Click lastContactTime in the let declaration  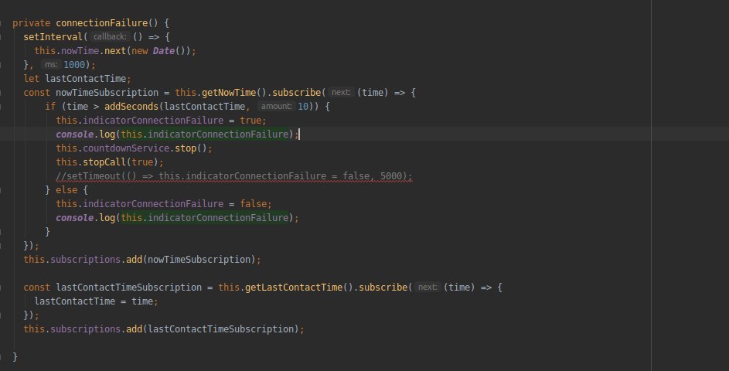86,79
